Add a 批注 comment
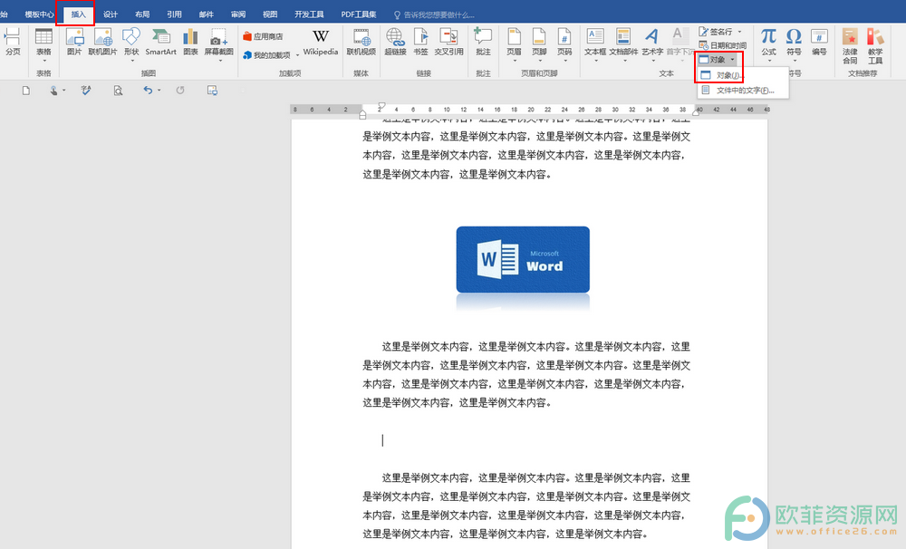This screenshot has height=549, width=906. (483, 42)
